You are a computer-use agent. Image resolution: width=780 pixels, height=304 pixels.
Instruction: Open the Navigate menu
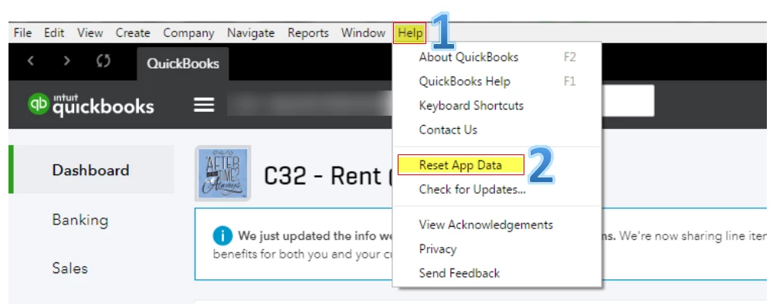tap(251, 33)
